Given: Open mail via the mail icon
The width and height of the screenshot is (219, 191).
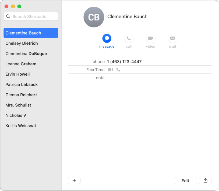Looking at the screenshot, I should click(x=172, y=38).
